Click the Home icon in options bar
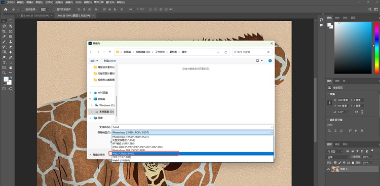380x186 pixels. [x=6, y=9]
